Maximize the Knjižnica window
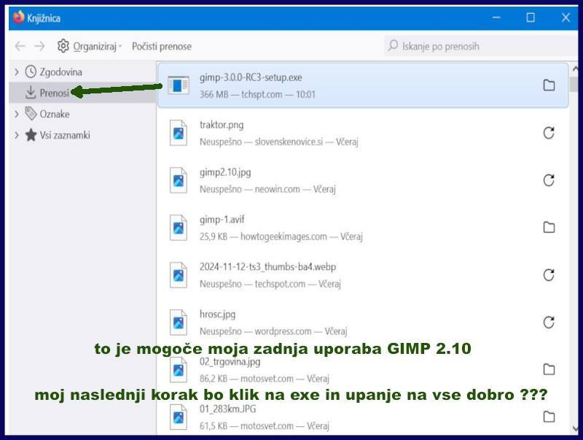The height and width of the screenshot is (440, 583). (x=531, y=18)
